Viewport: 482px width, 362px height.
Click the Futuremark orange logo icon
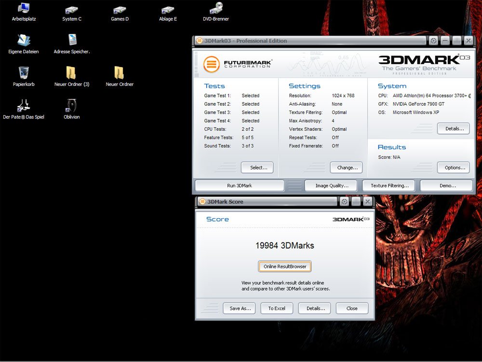coord(212,64)
